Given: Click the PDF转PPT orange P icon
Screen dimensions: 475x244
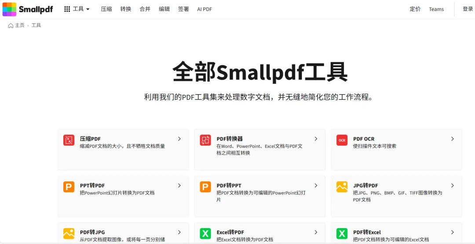Looking at the screenshot, I should (x=205, y=187).
